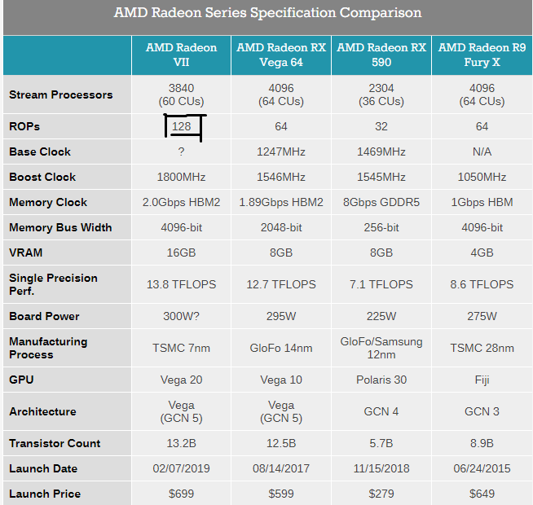The width and height of the screenshot is (533, 505).
Task: Click the 'Launch Date' row label
Action: point(43,468)
